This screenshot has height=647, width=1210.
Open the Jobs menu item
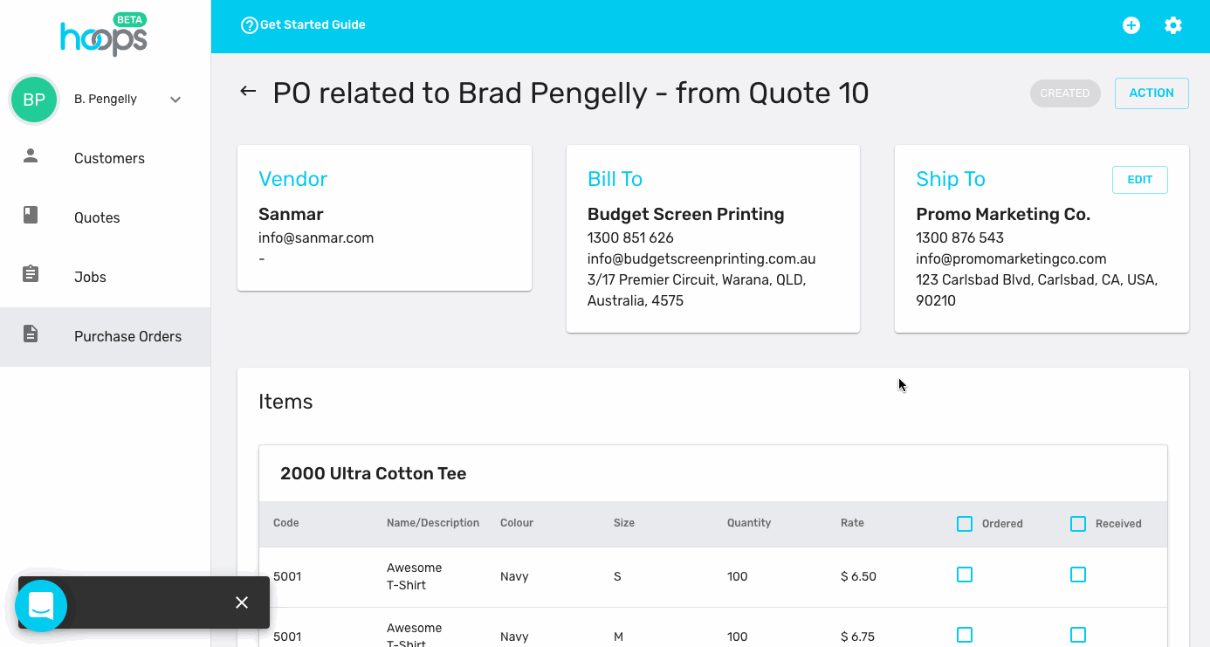[105, 278]
